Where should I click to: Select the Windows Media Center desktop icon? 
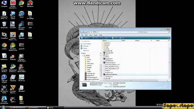(13, 47)
